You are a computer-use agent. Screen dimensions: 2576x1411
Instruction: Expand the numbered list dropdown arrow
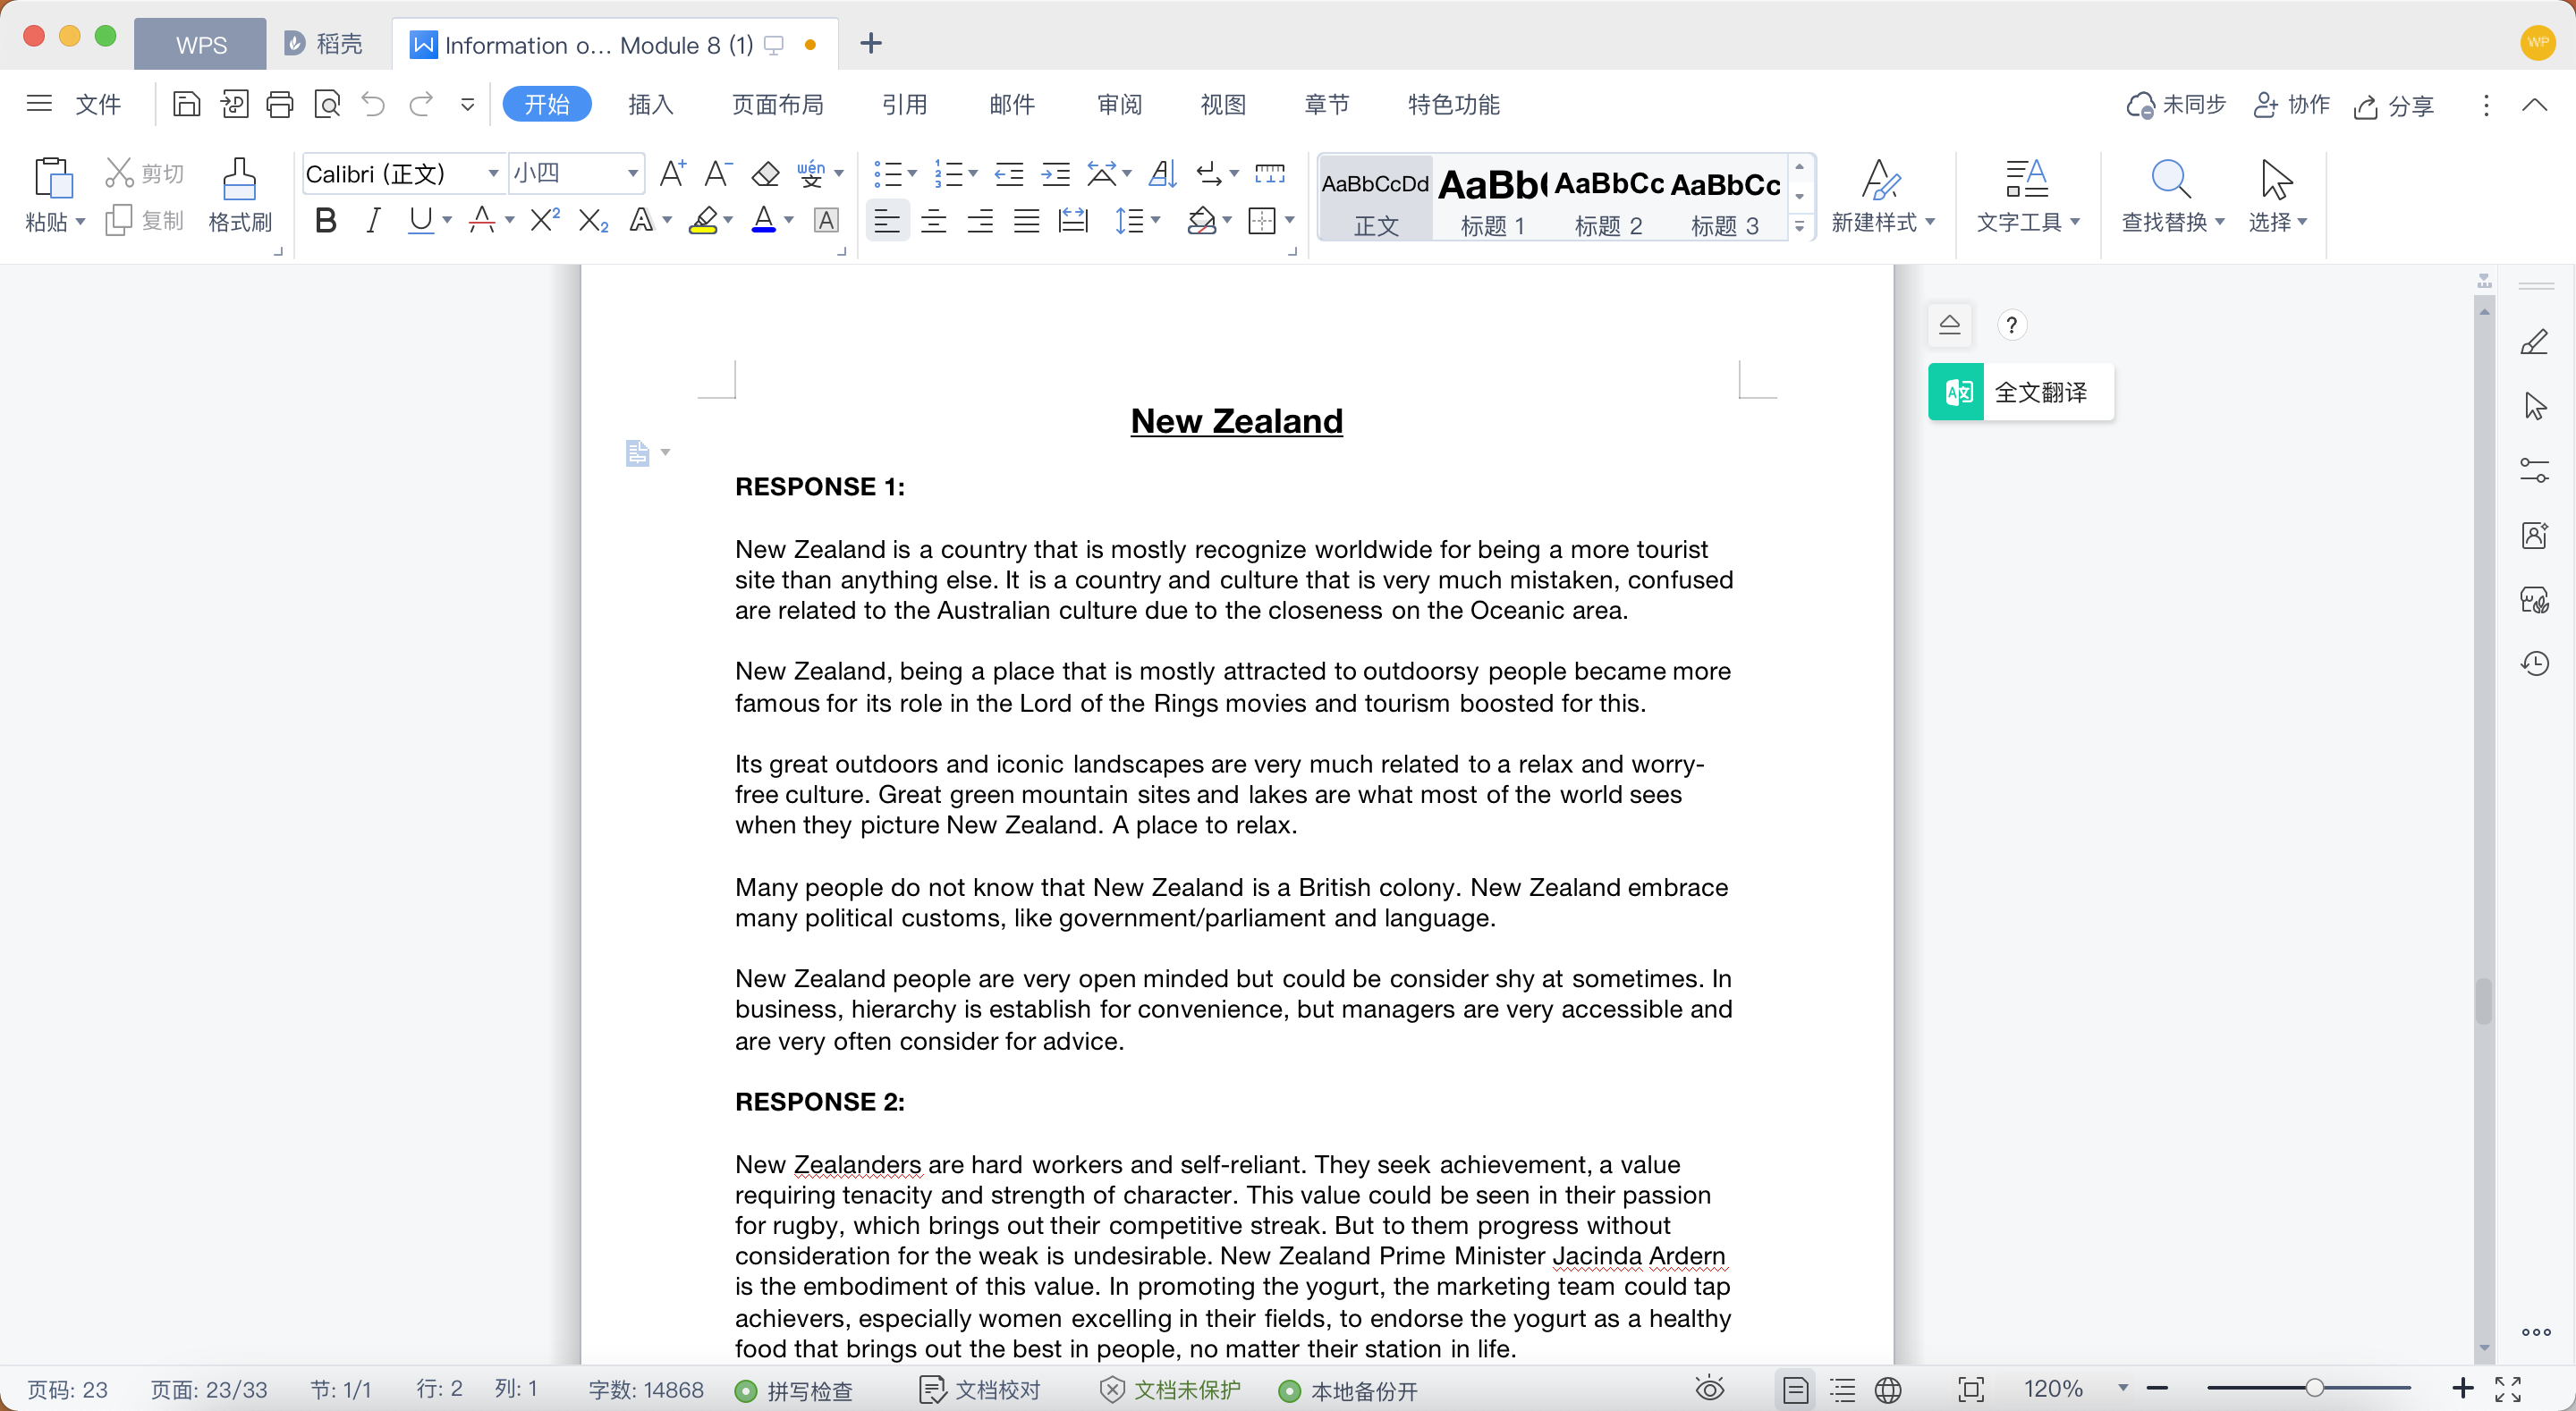(972, 174)
